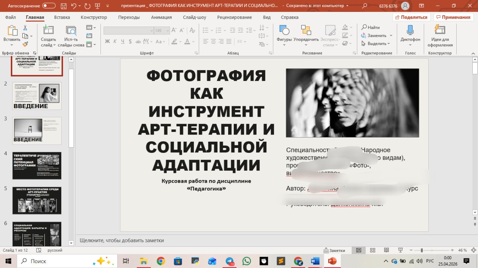Click the zoom slider handle
478x268 pixels.
tap(422, 250)
